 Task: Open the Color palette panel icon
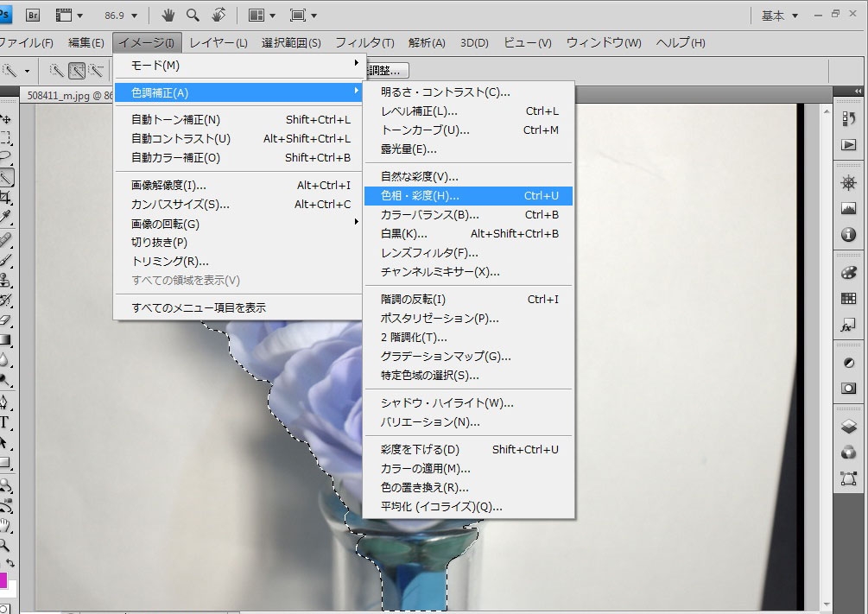[849, 272]
